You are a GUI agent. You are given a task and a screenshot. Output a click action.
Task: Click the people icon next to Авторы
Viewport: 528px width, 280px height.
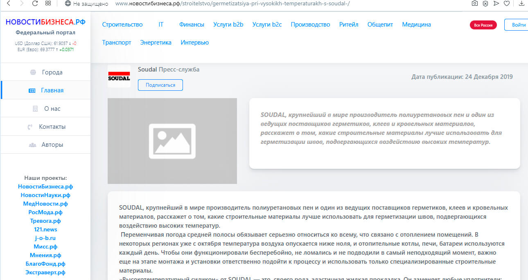32,145
